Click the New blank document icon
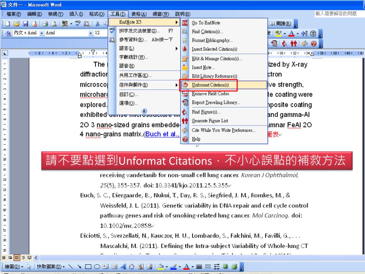This screenshot has width=365, height=274. click(8, 24)
